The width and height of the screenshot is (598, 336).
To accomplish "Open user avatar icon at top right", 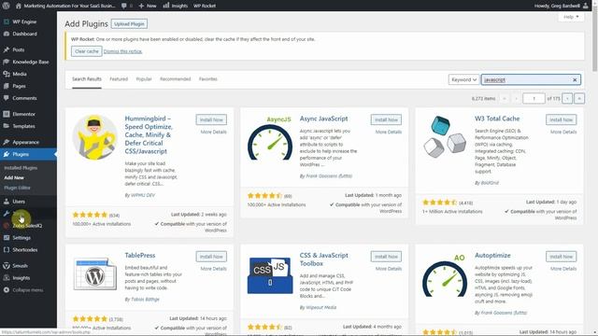I will tap(586, 6).
